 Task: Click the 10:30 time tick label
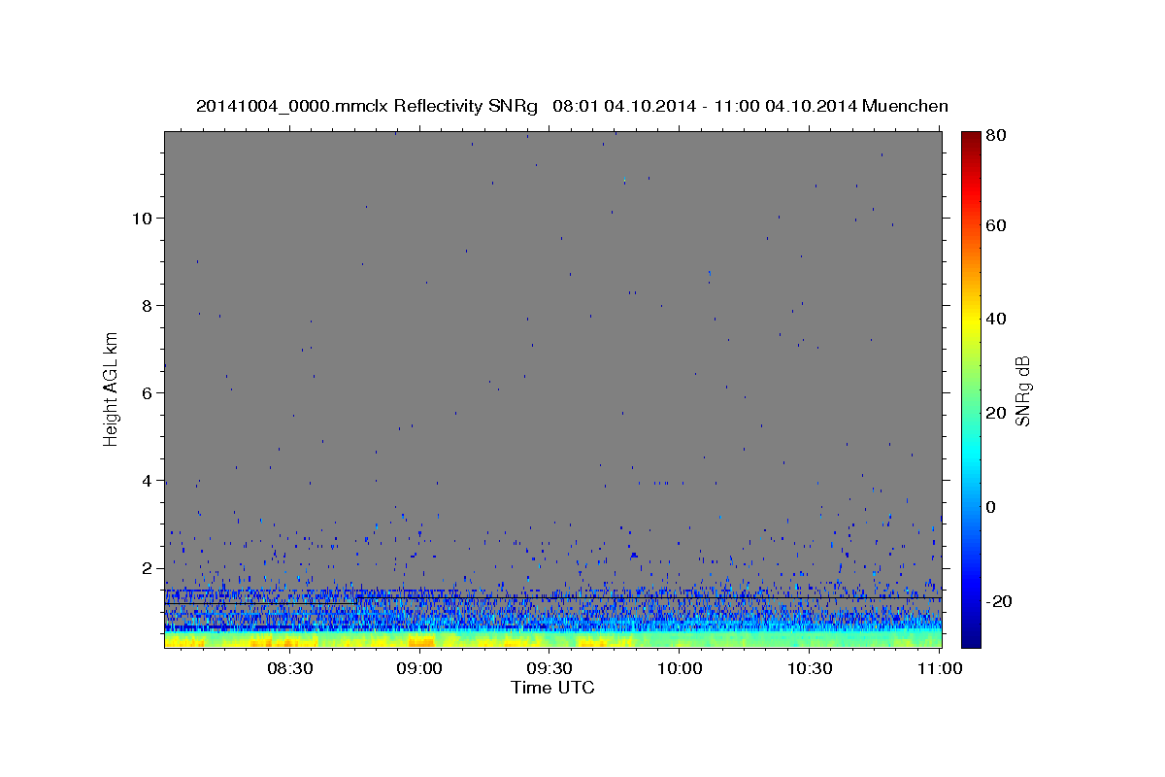coord(810,669)
